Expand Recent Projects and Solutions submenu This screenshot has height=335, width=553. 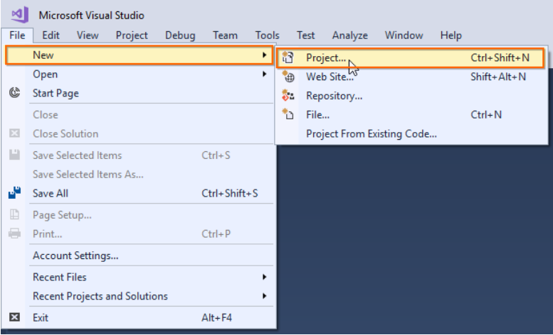pos(264,296)
